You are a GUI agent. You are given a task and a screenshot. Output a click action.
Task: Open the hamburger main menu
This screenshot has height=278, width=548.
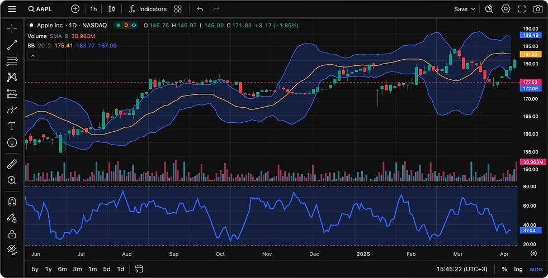tap(12, 9)
